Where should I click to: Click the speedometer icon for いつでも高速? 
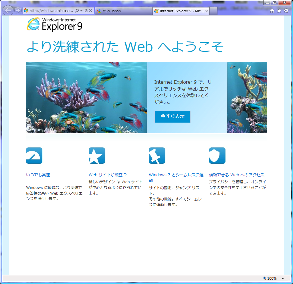[34, 156]
